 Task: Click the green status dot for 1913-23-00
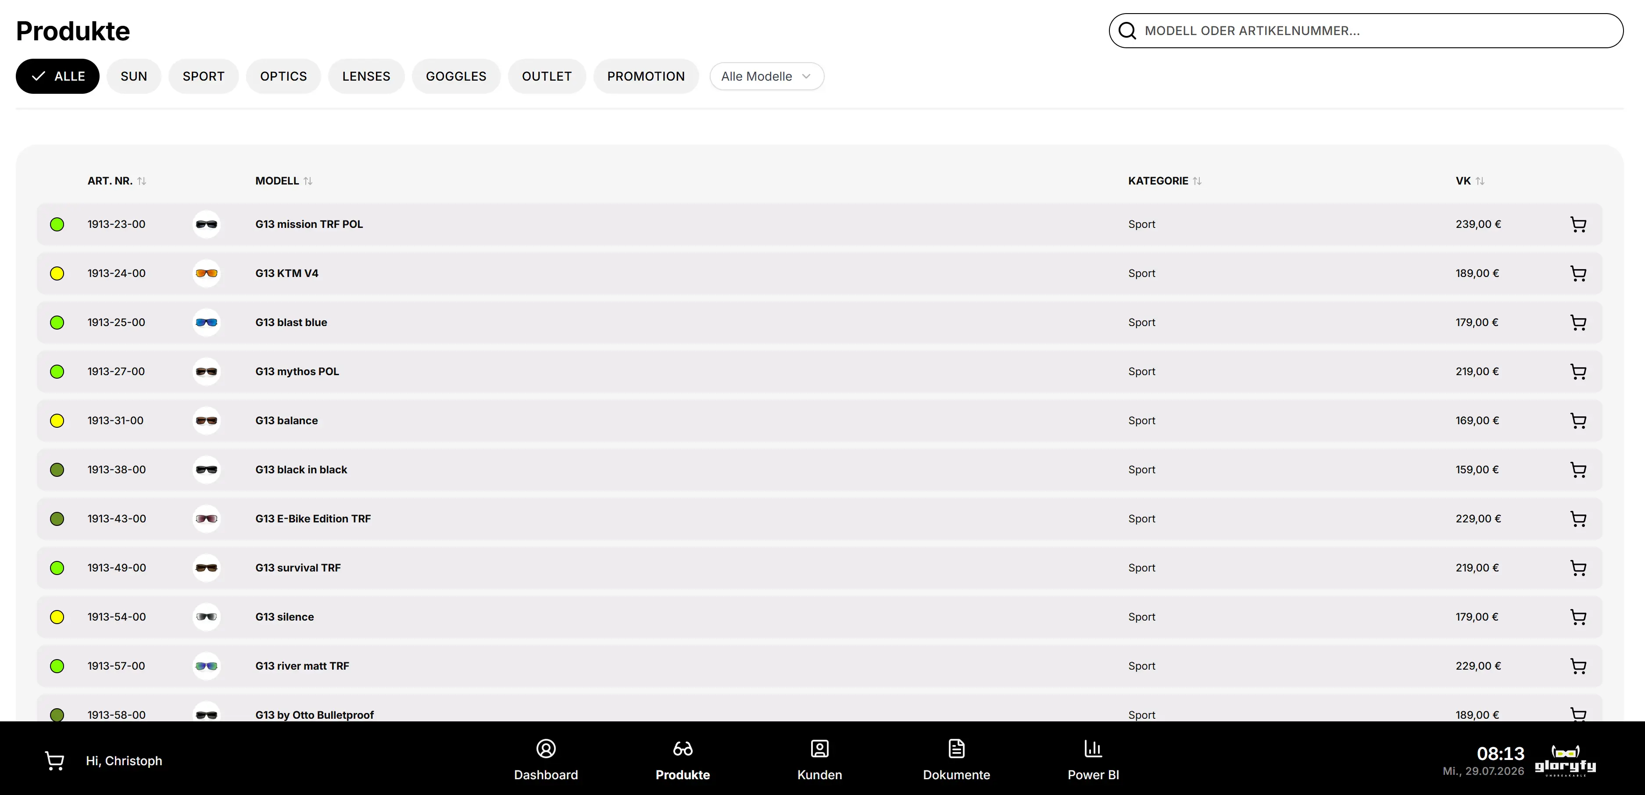tap(57, 224)
